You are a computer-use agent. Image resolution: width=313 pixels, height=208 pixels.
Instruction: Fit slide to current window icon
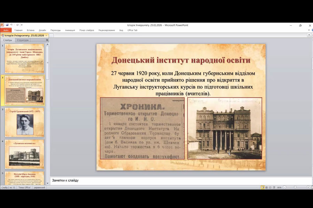[311, 187]
